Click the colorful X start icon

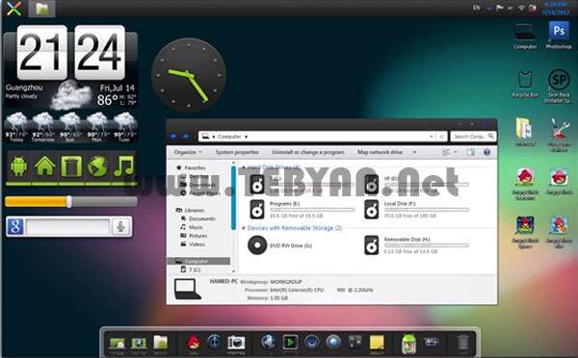click(13, 8)
